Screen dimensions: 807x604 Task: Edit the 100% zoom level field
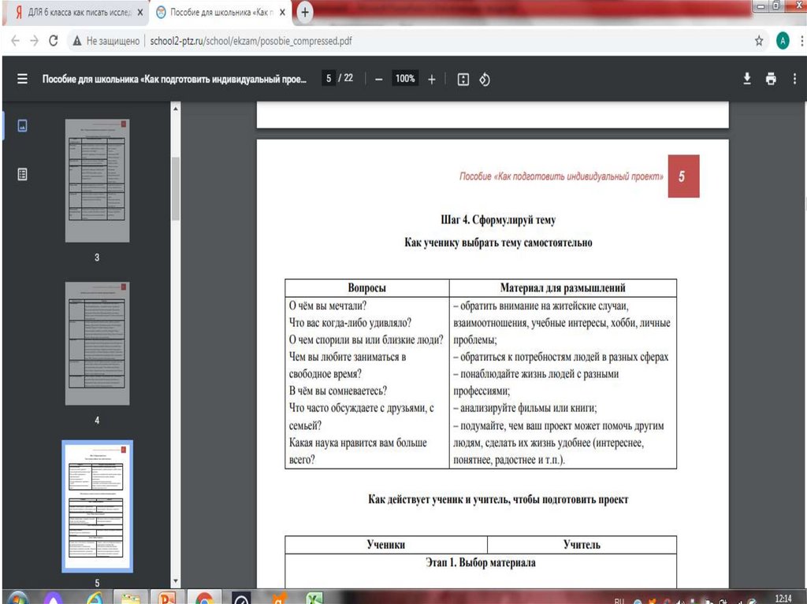[405, 79]
